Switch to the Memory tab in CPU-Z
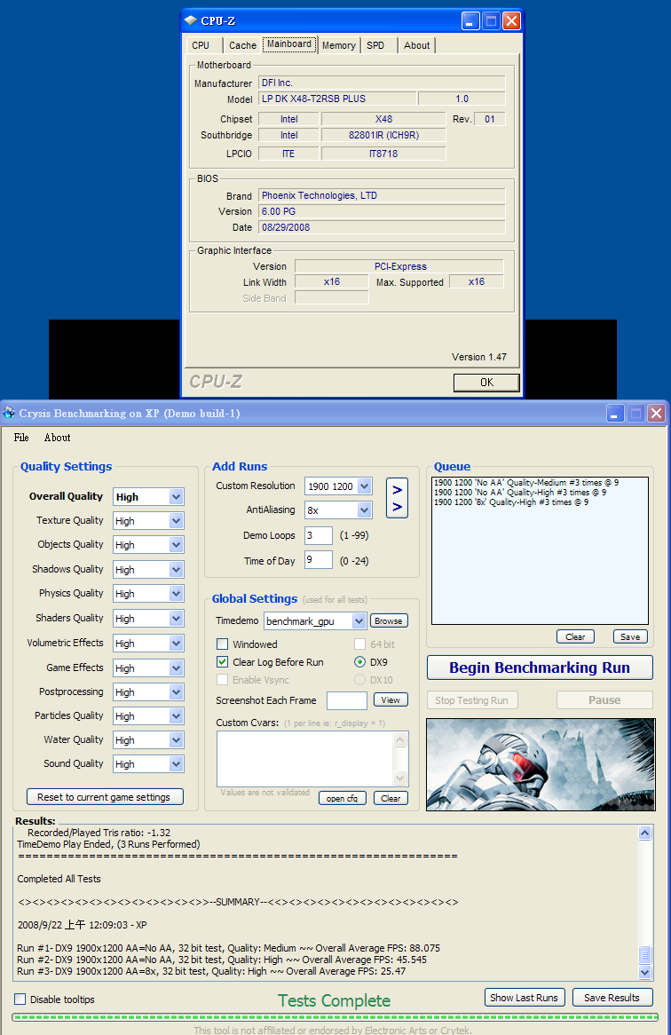 point(338,45)
